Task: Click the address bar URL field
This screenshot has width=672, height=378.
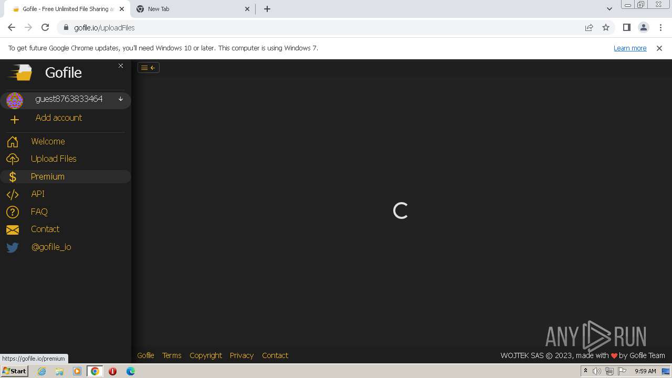Action: pyautogui.click(x=325, y=28)
